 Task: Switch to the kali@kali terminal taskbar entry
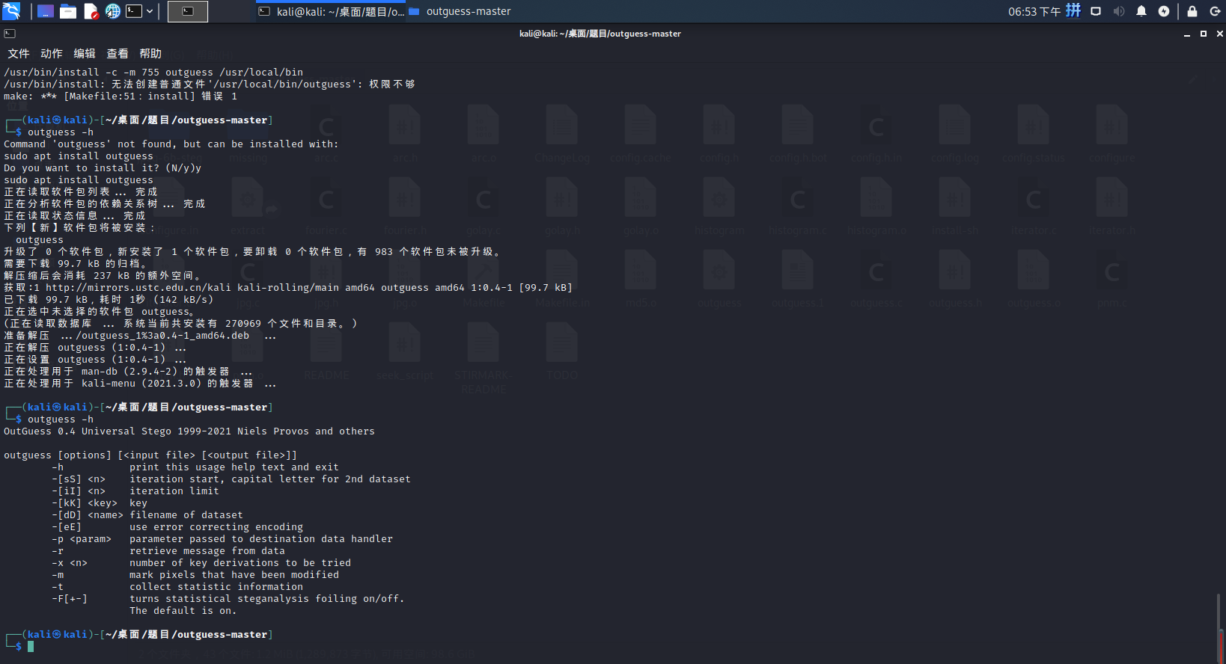pos(331,11)
